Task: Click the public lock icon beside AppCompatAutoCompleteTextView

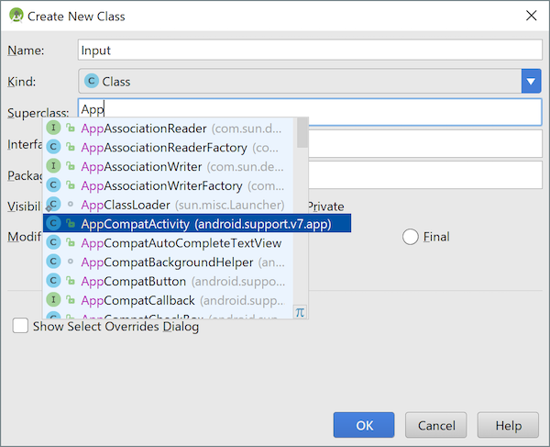Action: 71,242
